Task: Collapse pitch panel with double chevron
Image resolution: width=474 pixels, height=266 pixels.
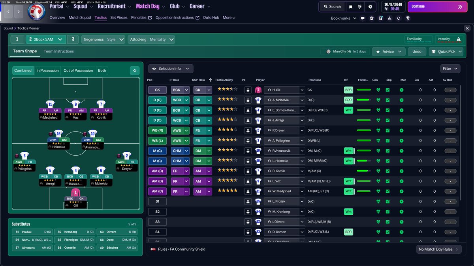Action: (135, 71)
